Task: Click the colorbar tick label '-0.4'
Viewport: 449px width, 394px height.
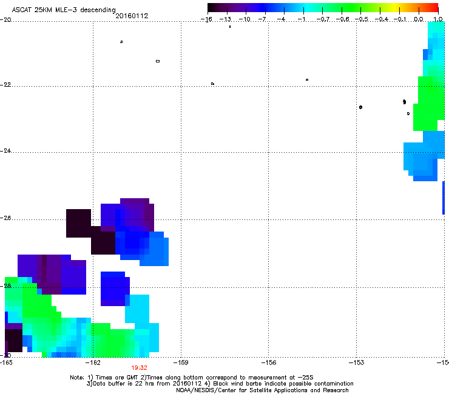Action: tap(382, 19)
